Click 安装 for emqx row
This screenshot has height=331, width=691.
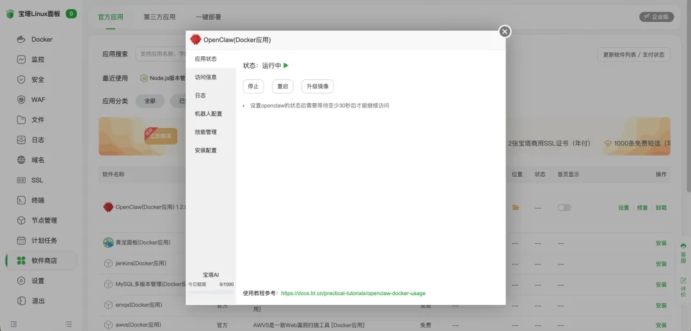(661, 305)
